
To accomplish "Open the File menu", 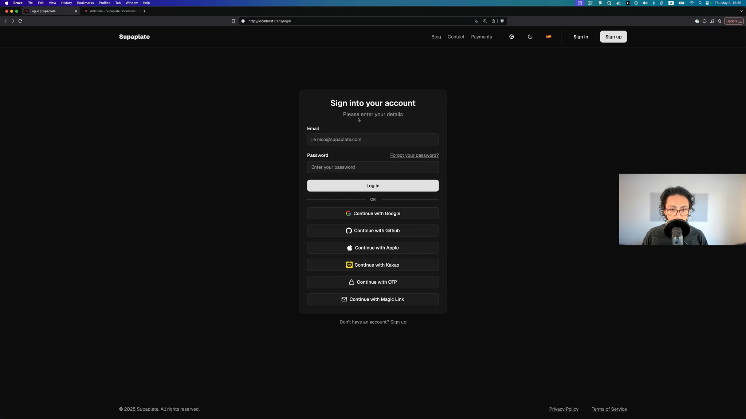I will tap(30, 3).
